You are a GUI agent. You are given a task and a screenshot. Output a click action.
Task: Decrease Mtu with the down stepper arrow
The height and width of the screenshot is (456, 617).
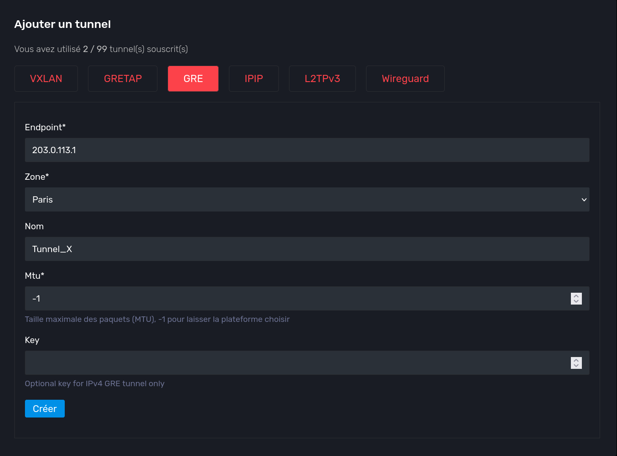(x=576, y=302)
